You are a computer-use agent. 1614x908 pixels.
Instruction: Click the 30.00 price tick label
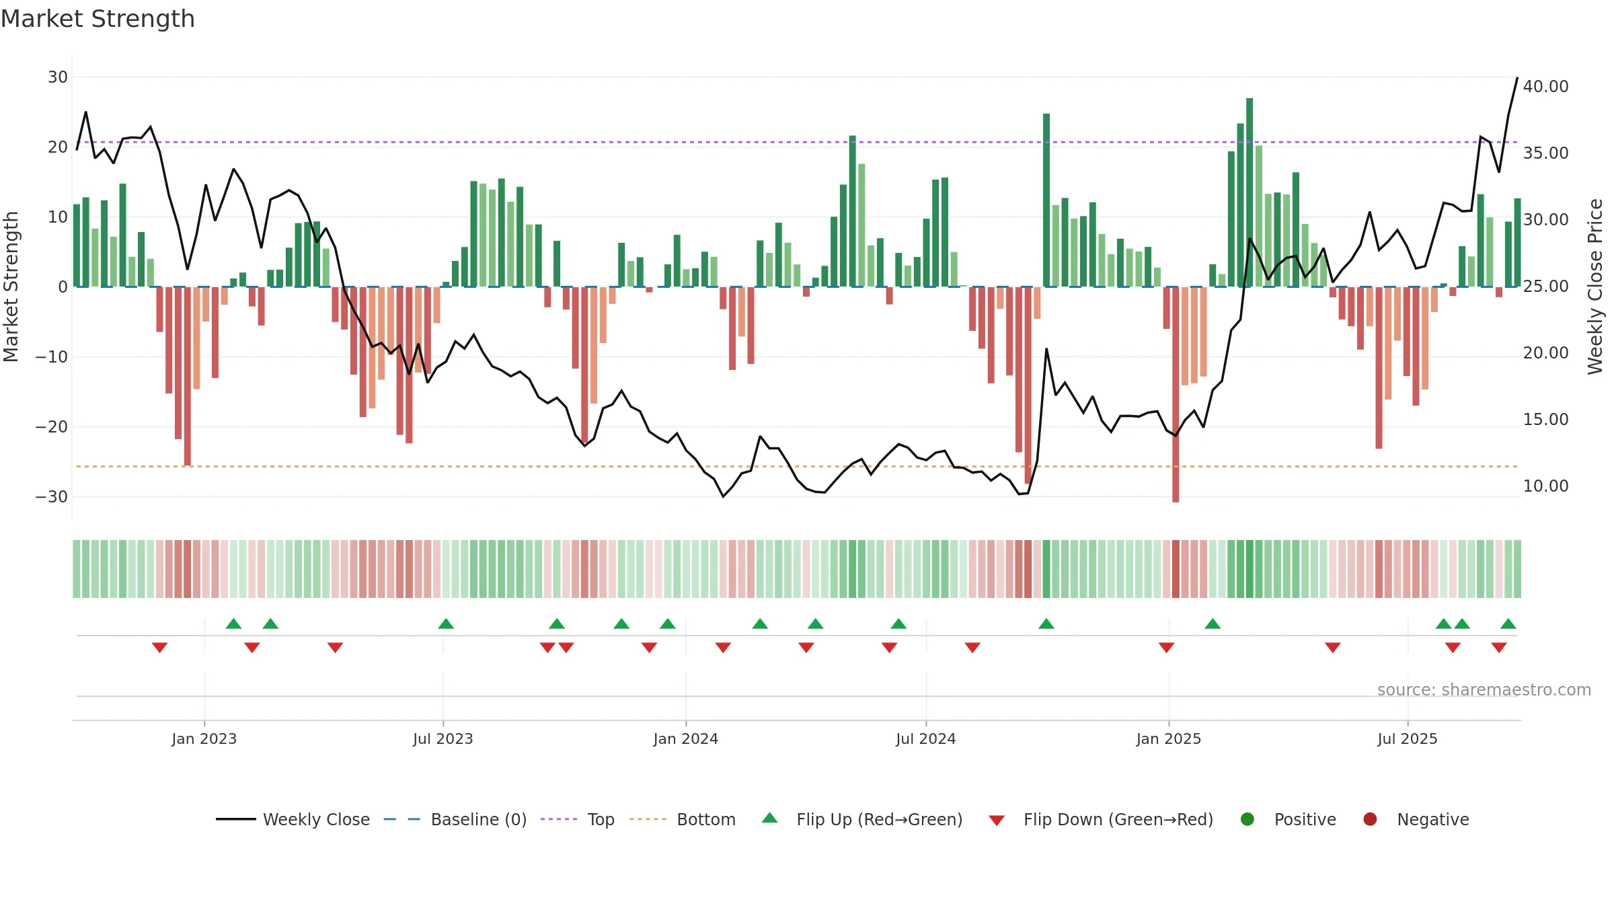pyautogui.click(x=1545, y=220)
